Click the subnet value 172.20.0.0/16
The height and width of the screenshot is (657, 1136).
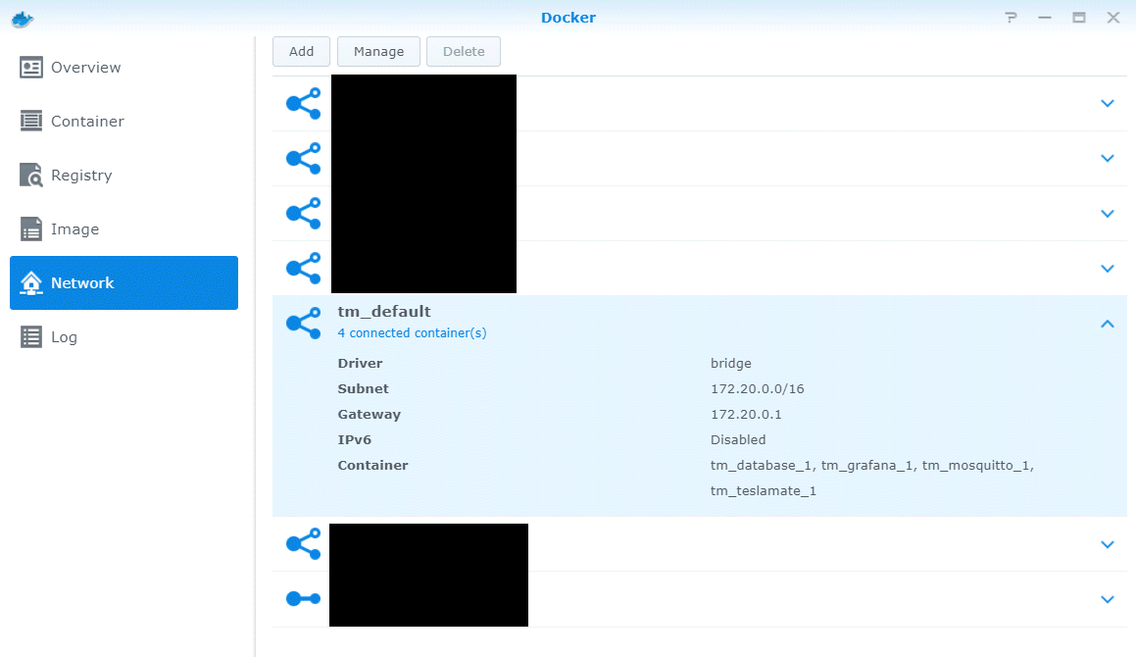(x=757, y=388)
